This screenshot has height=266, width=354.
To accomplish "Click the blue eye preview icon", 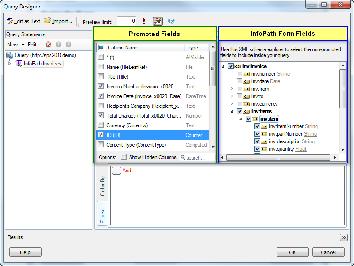I will (171, 21).
